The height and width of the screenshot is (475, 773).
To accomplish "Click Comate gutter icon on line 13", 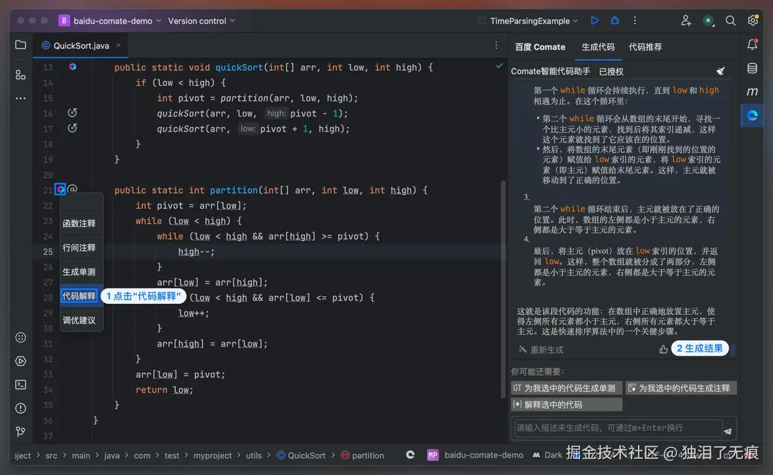I will pos(73,67).
